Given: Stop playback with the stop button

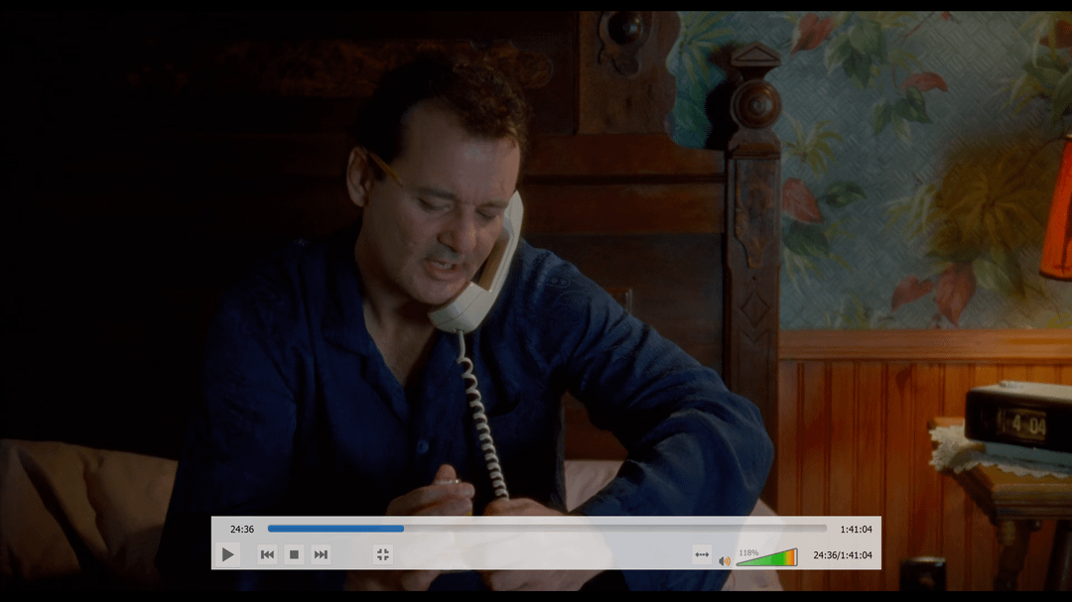Looking at the screenshot, I should 294,554.
